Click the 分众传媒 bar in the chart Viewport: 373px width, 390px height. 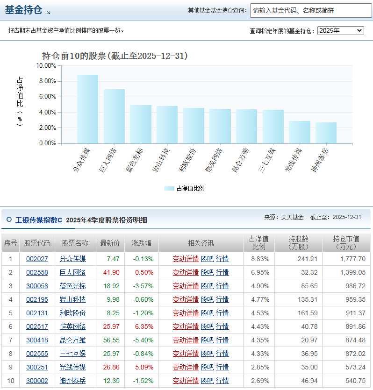click(87, 109)
